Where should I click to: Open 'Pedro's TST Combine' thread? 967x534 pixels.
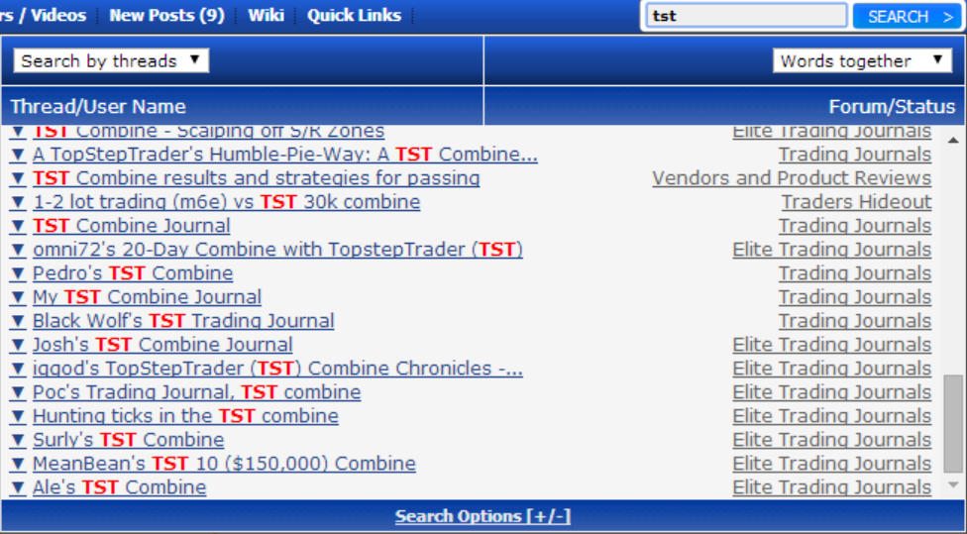click(133, 273)
